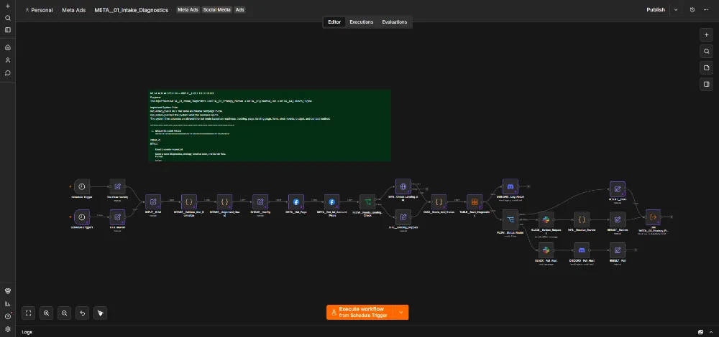
Task: Switch to the Executions tab
Action: (x=362, y=22)
